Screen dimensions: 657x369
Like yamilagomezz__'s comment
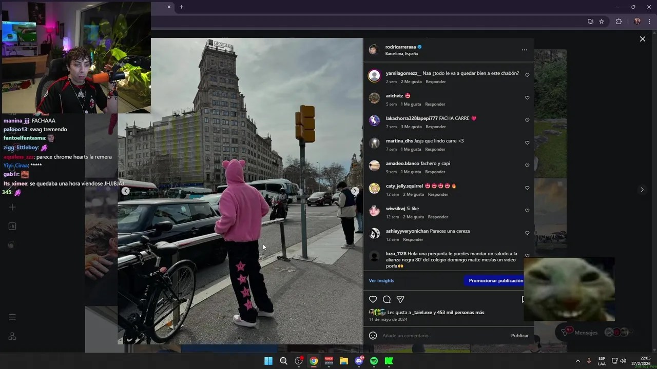point(527,75)
